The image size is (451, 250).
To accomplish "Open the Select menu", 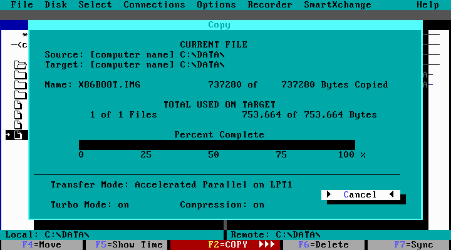I will [95, 4].
